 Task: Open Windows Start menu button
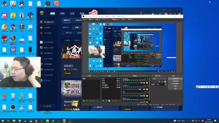tap(3, 121)
